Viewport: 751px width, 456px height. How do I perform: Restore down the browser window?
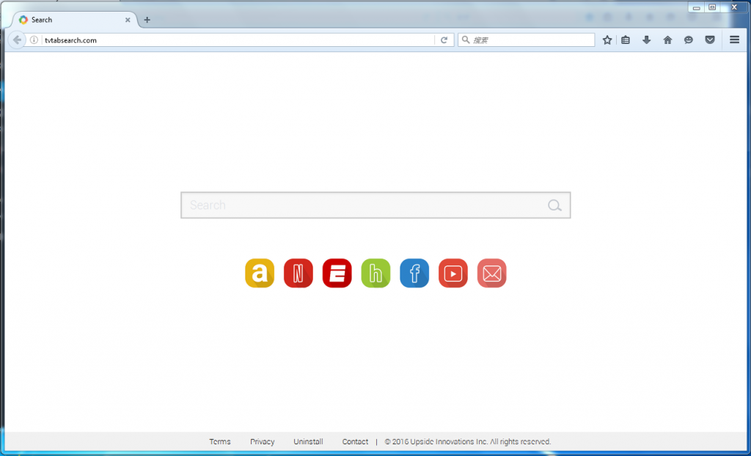(x=712, y=7)
